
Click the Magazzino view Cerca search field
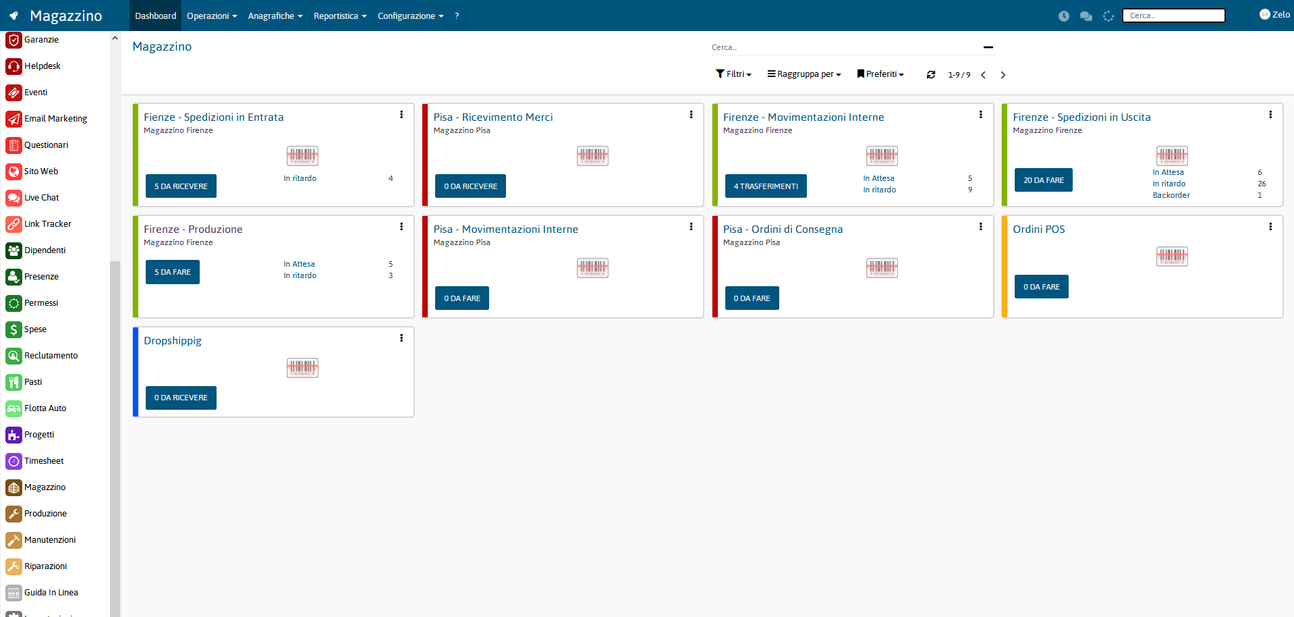coord(843,47)
